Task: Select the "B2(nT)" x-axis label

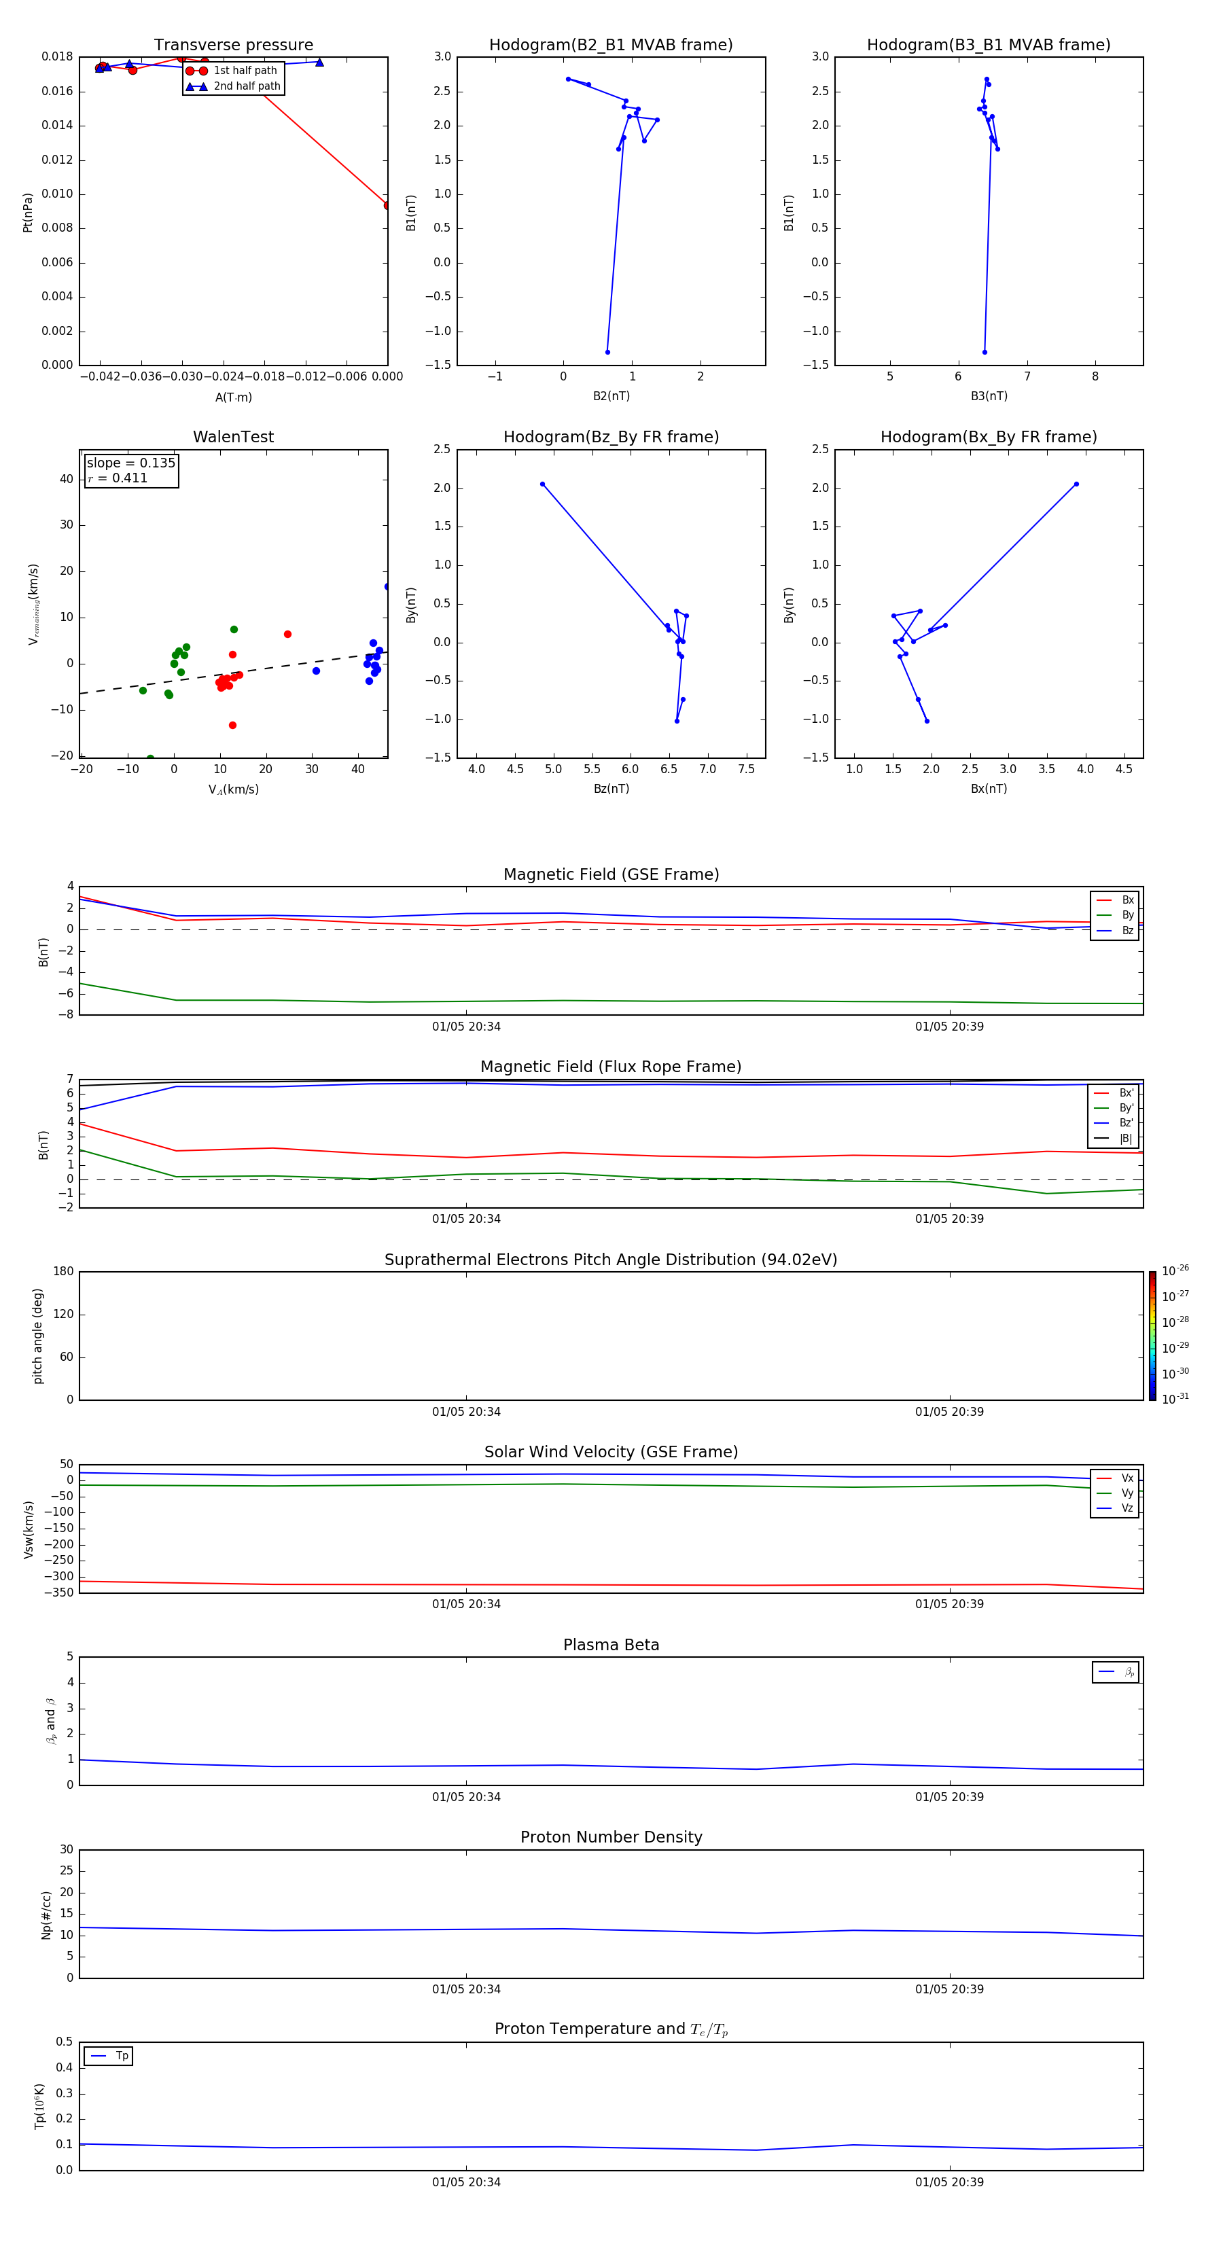Action: point(611,396)
